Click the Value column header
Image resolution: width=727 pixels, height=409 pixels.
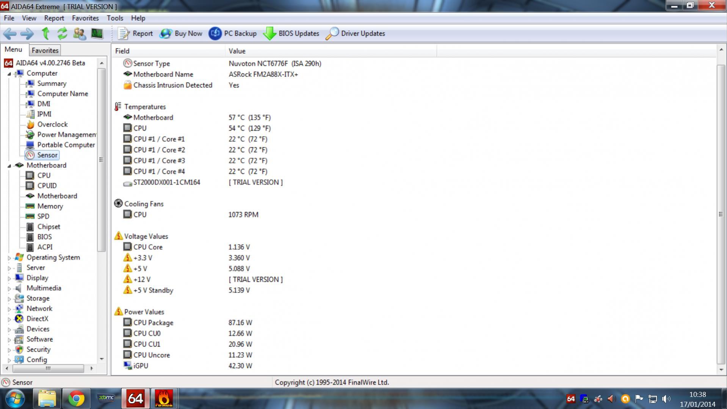point(331,51)
